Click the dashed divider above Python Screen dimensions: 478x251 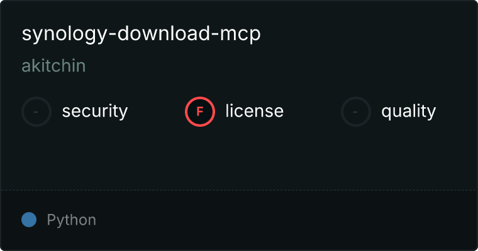tap(239, 190)
